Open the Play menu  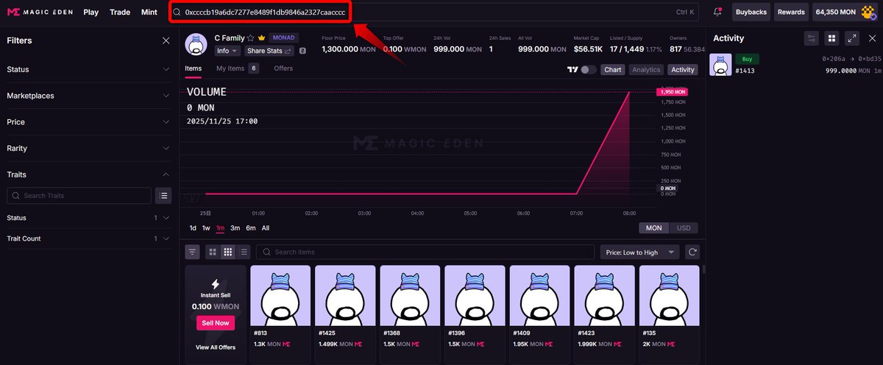[91, 13]
